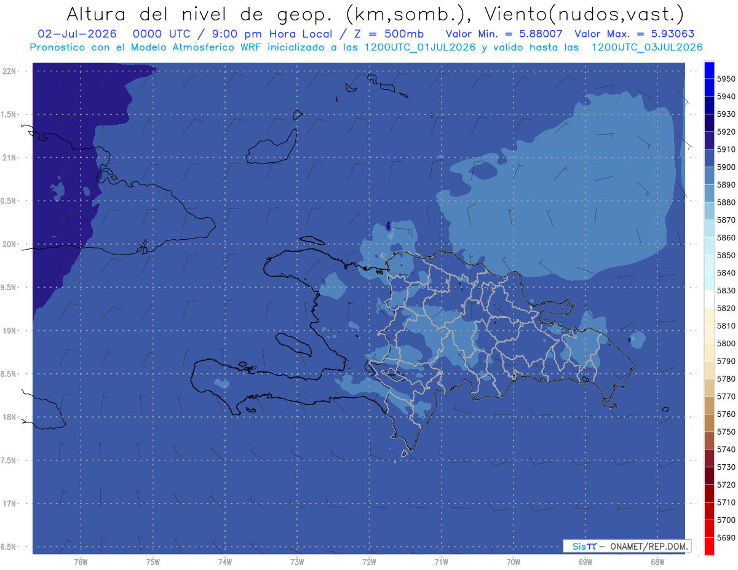This screenshot has width=738, height=570.
Task: Click the '20N' latitude axis label
Action: (10, 244)
